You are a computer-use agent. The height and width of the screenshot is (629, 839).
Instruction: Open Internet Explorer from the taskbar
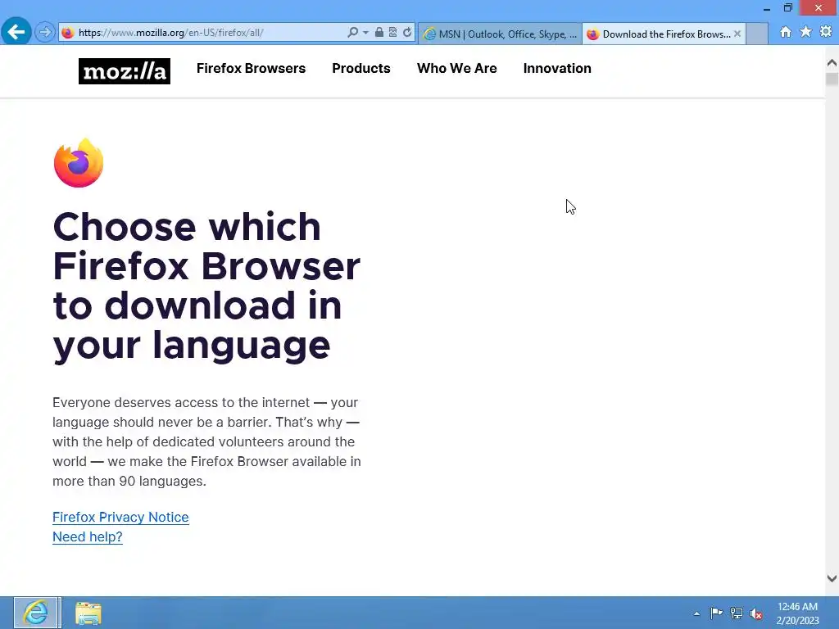pos(36,613)
